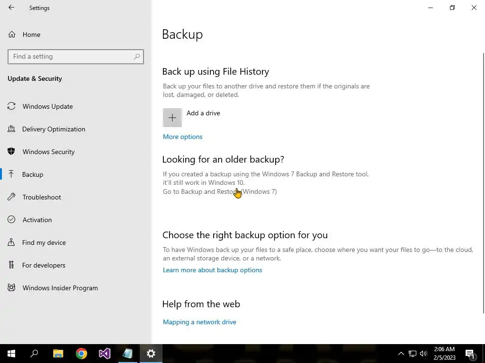Screen dimensions: 485x363
Task: Open Learn more about backup options
Action: [213, 270]
